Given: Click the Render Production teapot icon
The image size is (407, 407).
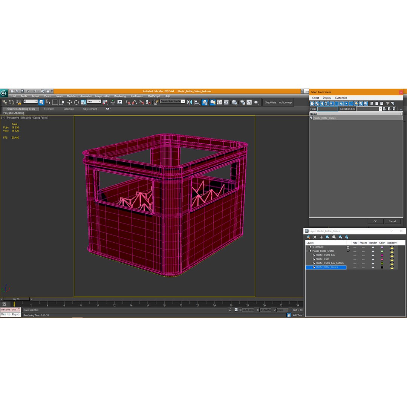Looking at the screenshot, I should 256,102.
